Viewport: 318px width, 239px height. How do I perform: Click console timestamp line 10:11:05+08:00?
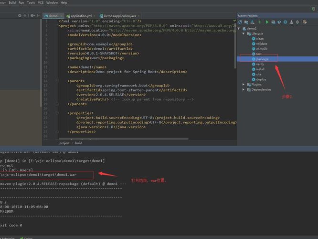24,206
